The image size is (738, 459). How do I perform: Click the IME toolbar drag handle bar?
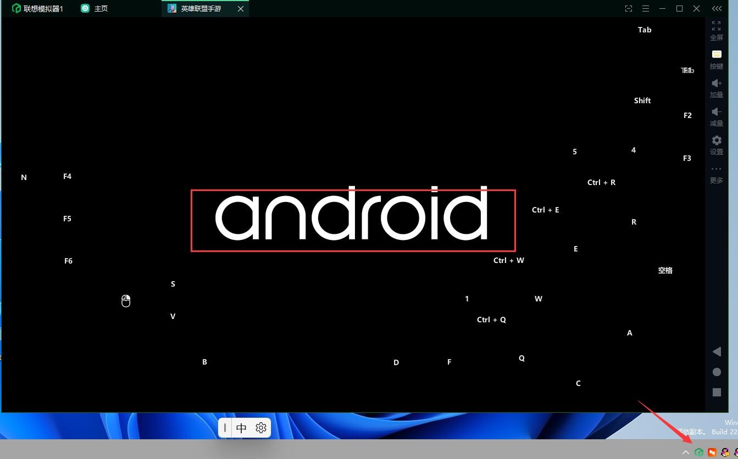[x=225, y=428]
